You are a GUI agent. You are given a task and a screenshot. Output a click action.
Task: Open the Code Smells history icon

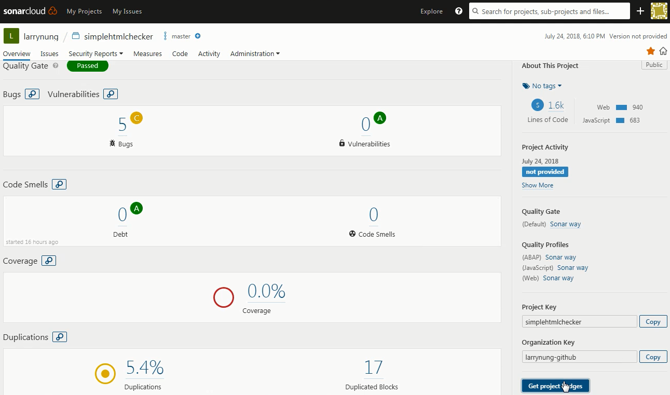tap(59, 185)
